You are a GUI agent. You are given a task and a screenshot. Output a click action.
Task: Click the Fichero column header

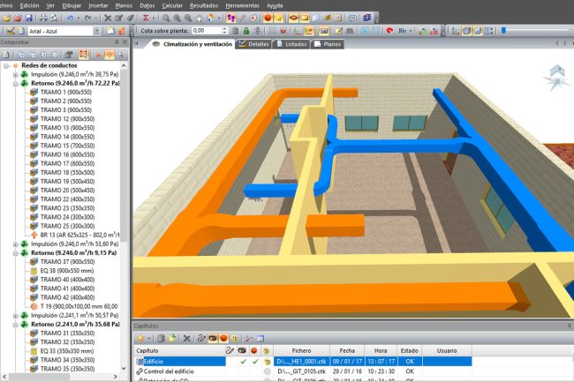tap(302, 350)
